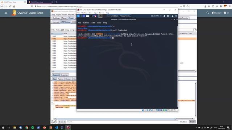This screenshot has width=232, height=130.
Task: Open a new Firefox tab
Action: 56,2
